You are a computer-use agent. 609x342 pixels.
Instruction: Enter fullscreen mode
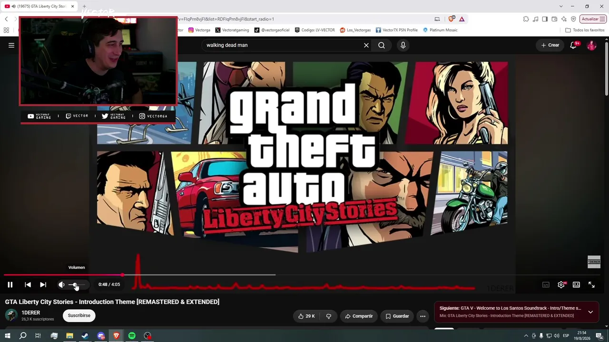pos(591,285)
